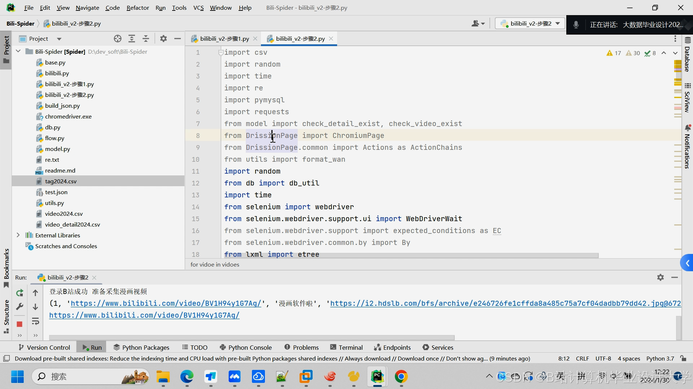693x389 pixels.
Task: Collapse the Bili-Spider project root node
Action: (18, 52)
